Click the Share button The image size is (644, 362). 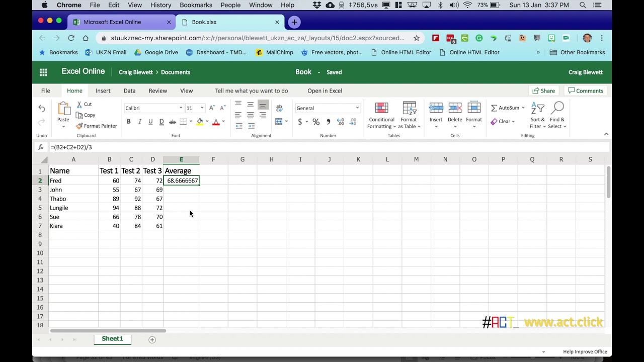click(x=543, y=90)
